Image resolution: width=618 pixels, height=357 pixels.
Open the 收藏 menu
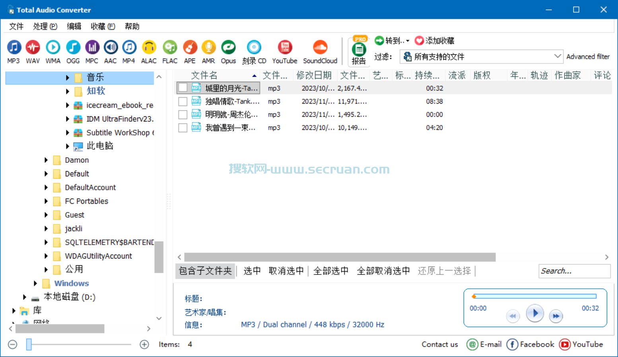[x=103, y=26]
